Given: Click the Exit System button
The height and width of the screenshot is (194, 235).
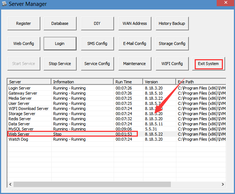Looking at the screenshot, I should [x=209, y=64].
